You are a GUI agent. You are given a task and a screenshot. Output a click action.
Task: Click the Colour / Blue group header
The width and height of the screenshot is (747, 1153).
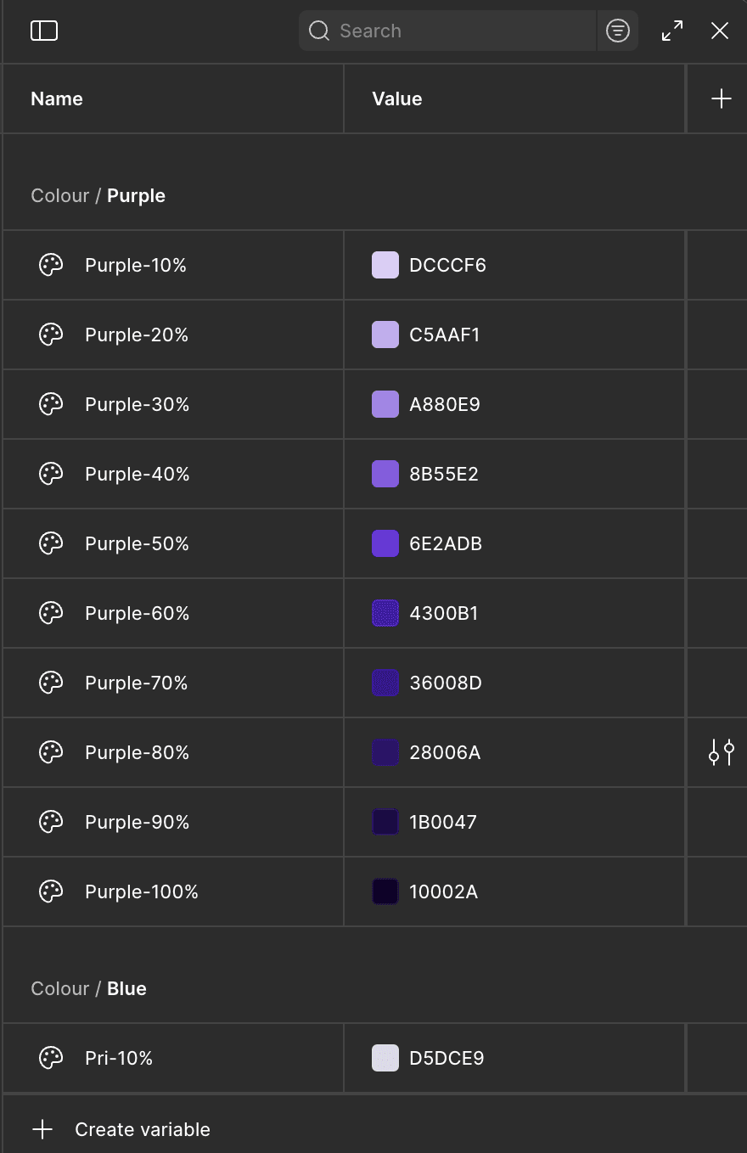[89, 988]
